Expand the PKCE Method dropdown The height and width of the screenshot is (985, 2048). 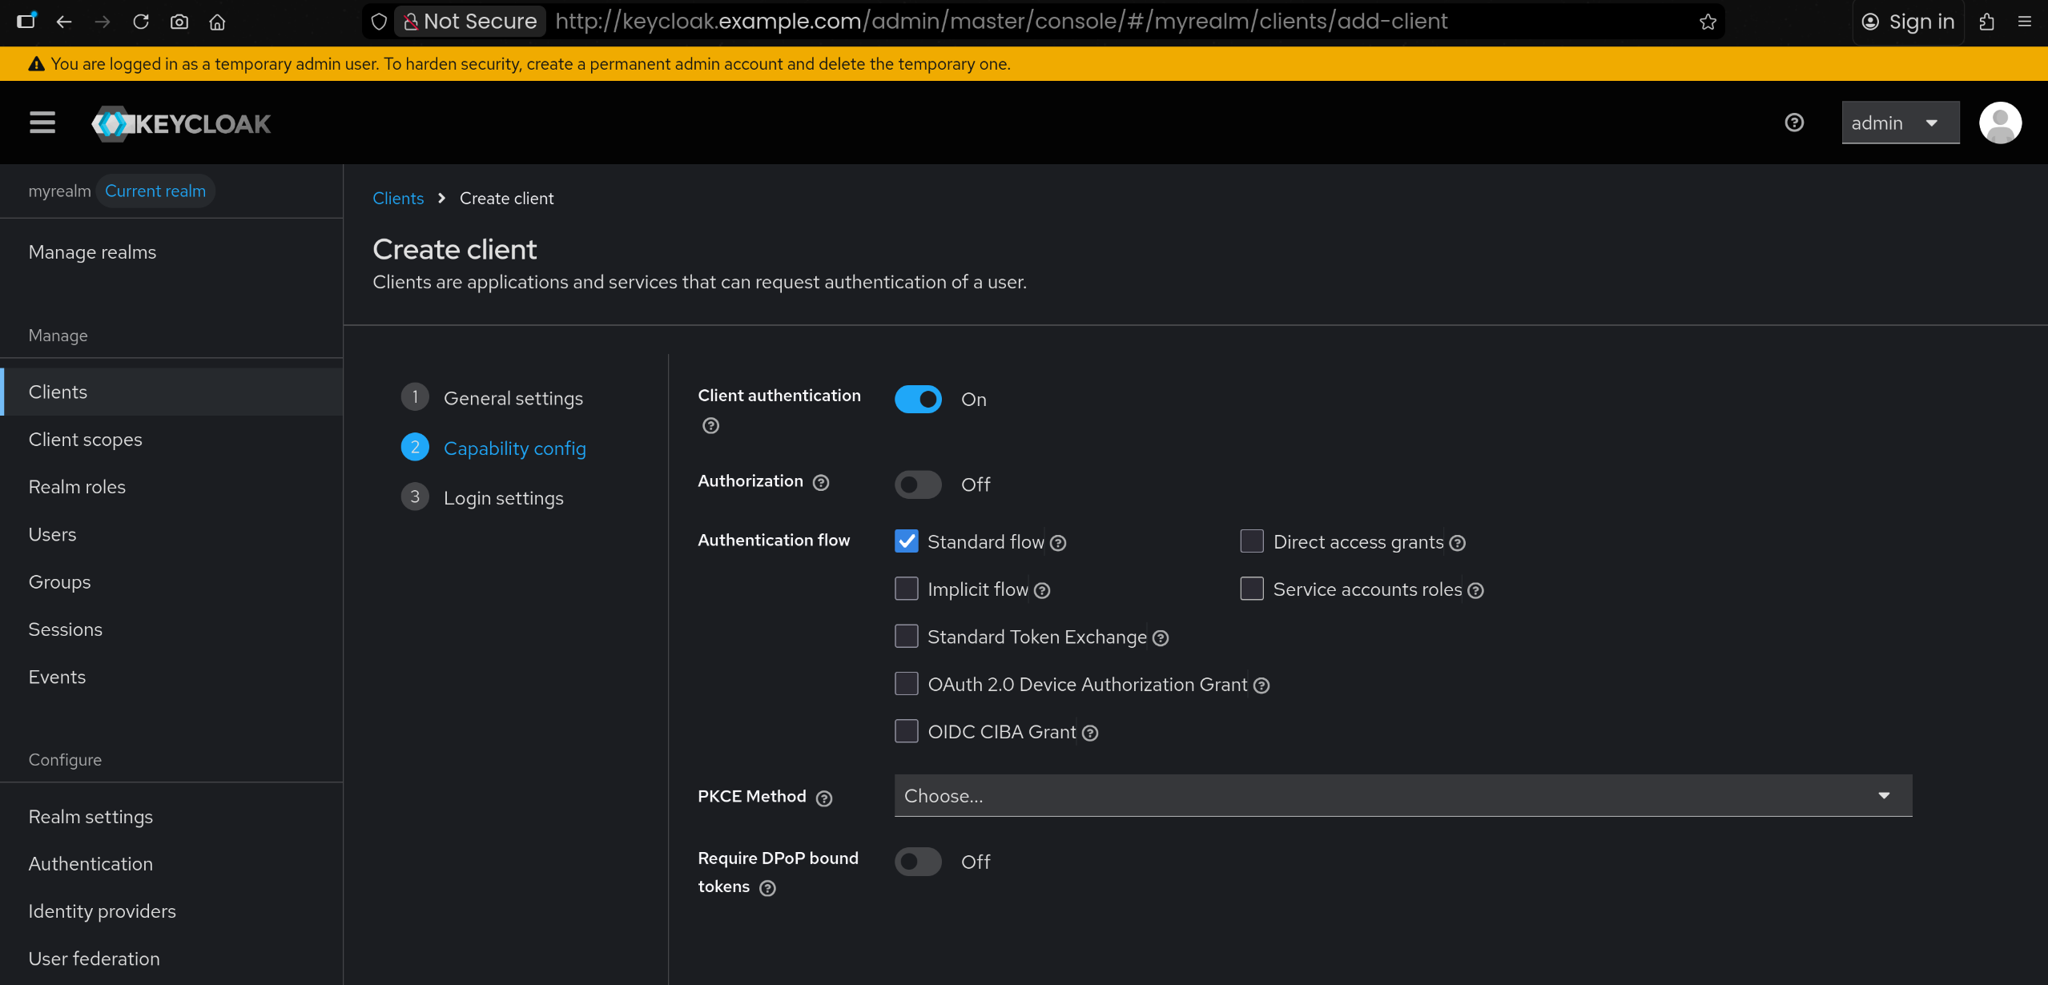point(1402,796)
